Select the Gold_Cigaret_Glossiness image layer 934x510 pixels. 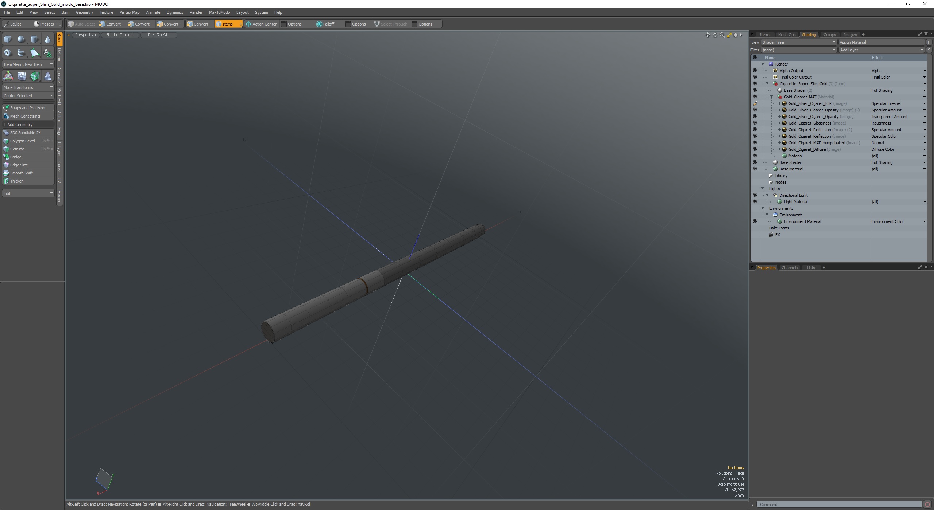pos(810,123)
